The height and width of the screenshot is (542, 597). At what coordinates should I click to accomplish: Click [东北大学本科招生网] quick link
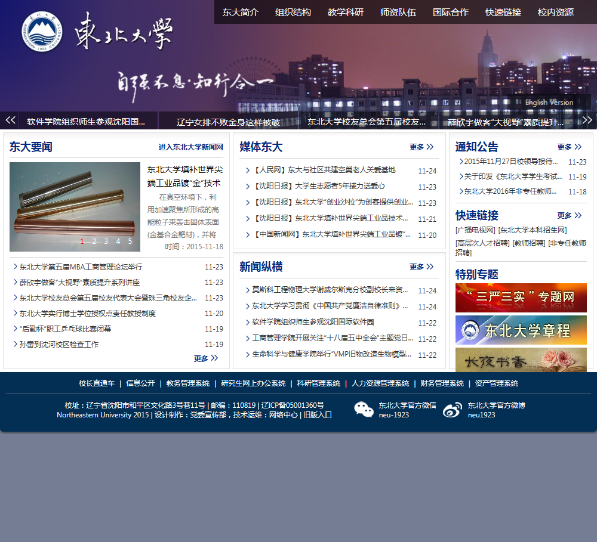click(x=533, y=230)
